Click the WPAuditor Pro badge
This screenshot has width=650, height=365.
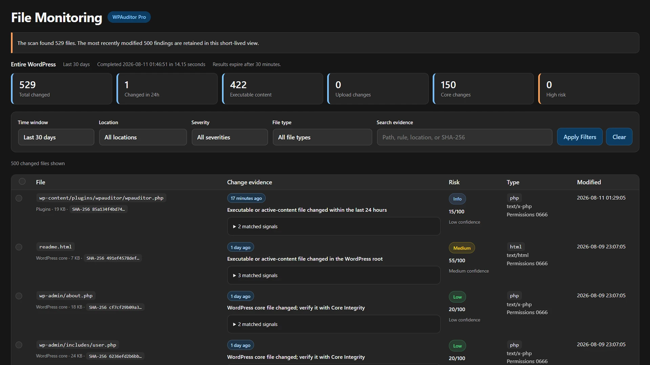pos(129,17)
